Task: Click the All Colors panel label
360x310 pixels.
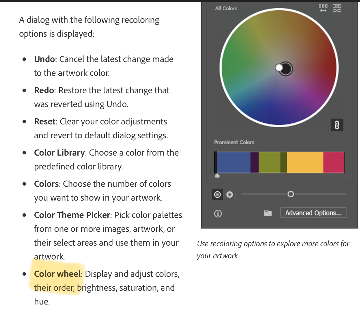Action: click(226, 8)
